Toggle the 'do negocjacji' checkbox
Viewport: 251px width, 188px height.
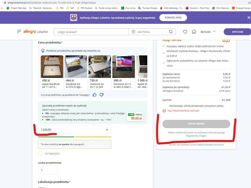click(x=40, y=153)
